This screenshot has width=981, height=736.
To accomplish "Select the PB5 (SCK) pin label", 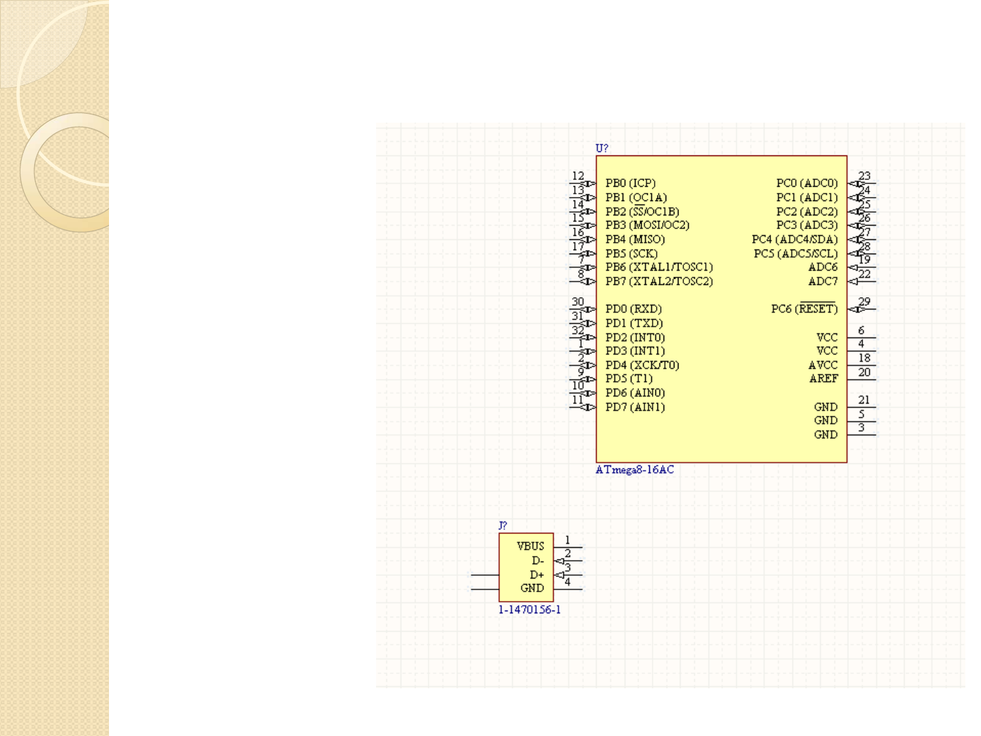I will click(x=632, y=254).
